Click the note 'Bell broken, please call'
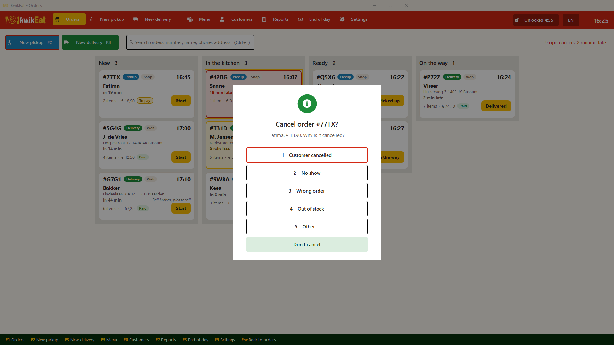The width and height of the screenshot is (614, 345). pos(171,200)
